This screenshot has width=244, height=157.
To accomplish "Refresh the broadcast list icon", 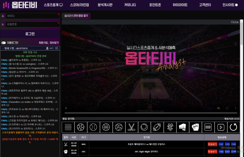I will (233, 127).
